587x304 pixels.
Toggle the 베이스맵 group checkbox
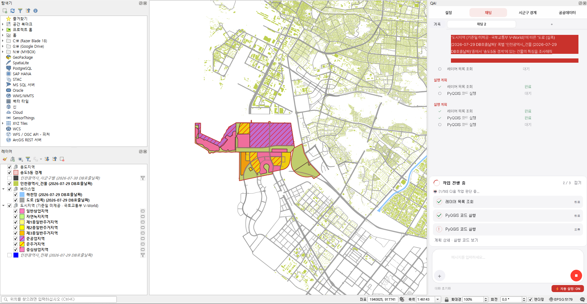[x=9, y=189]
